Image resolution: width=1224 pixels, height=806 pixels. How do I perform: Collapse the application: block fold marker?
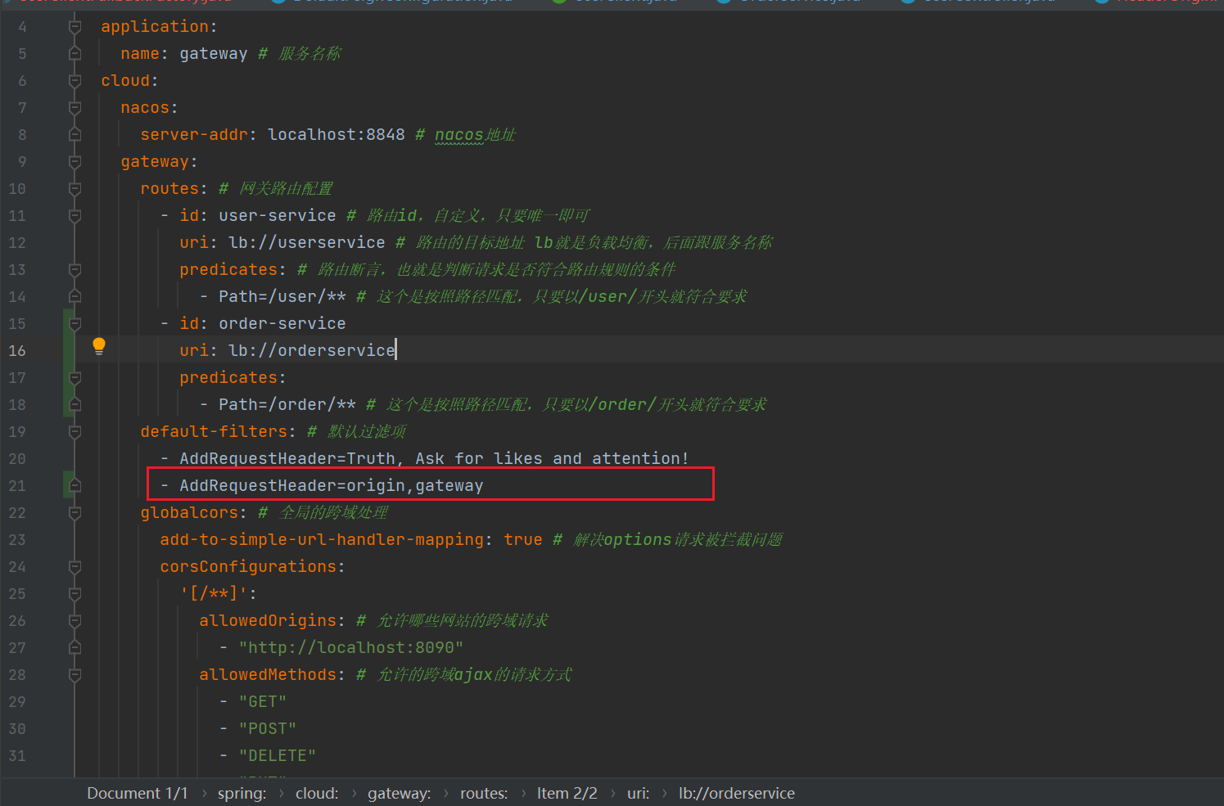[75, 27]
